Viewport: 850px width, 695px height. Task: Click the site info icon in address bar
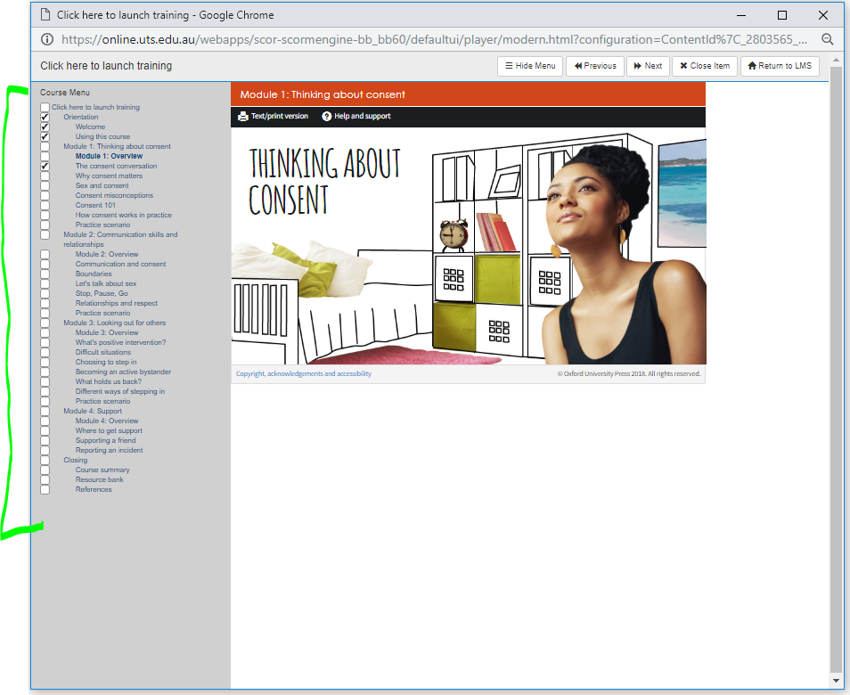pyautogui.click(x=47, y=39)
